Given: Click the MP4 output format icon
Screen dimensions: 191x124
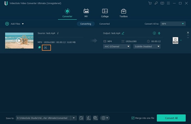Looking at the screenshot, I should [x=175, y=41].
